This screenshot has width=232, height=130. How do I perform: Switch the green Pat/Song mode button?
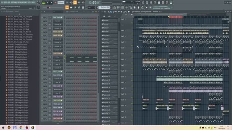tap(43, 3)
